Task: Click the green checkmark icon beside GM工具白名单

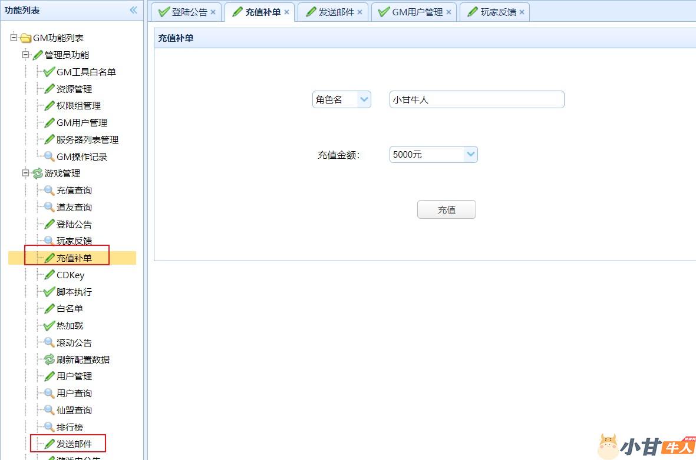Action: (x=50, y=72)
